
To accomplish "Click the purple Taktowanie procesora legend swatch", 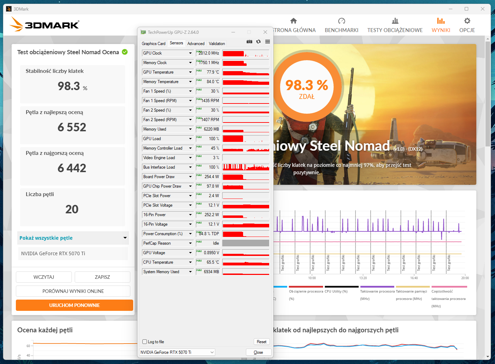I will pos(377,287).
